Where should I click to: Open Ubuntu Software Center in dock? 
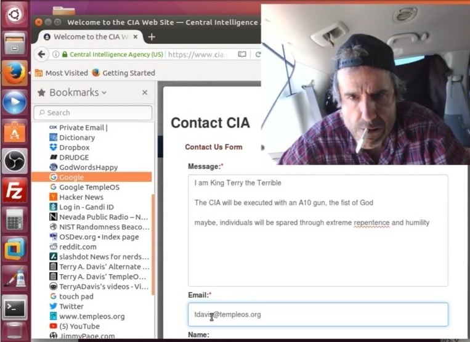click(14, 132)
